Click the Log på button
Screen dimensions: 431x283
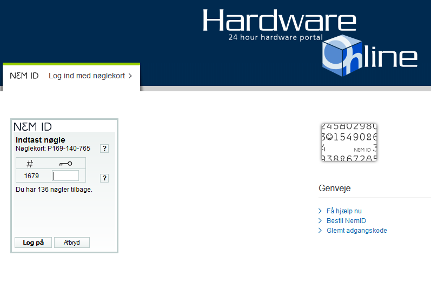[x=34, y=242]
